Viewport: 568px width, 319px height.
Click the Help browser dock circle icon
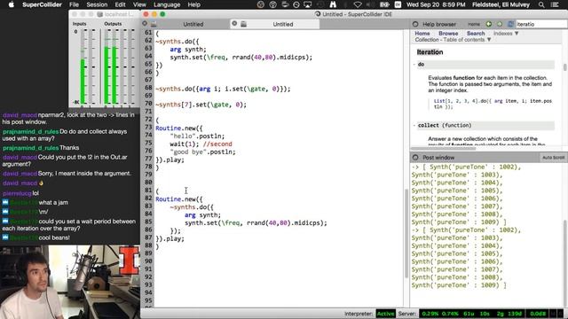tap(415, 24)
